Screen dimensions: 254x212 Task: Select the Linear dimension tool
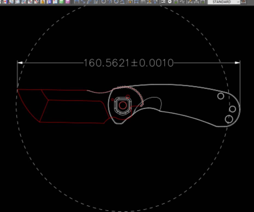[x=77, y=2]
